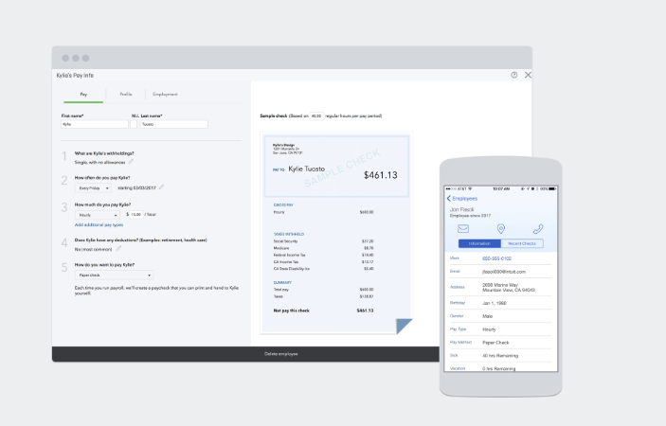This screenshot has width=666, height=426.
Task: Click the Single, with no allowances text
Action: click(x=99, y=163)
